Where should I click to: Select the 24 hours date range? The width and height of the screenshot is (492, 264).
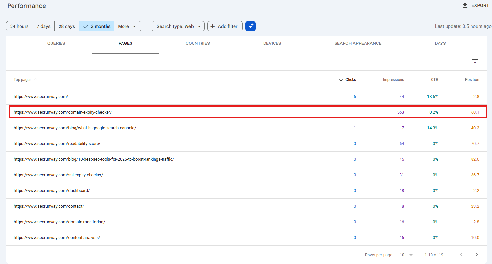tap(20, 26)
